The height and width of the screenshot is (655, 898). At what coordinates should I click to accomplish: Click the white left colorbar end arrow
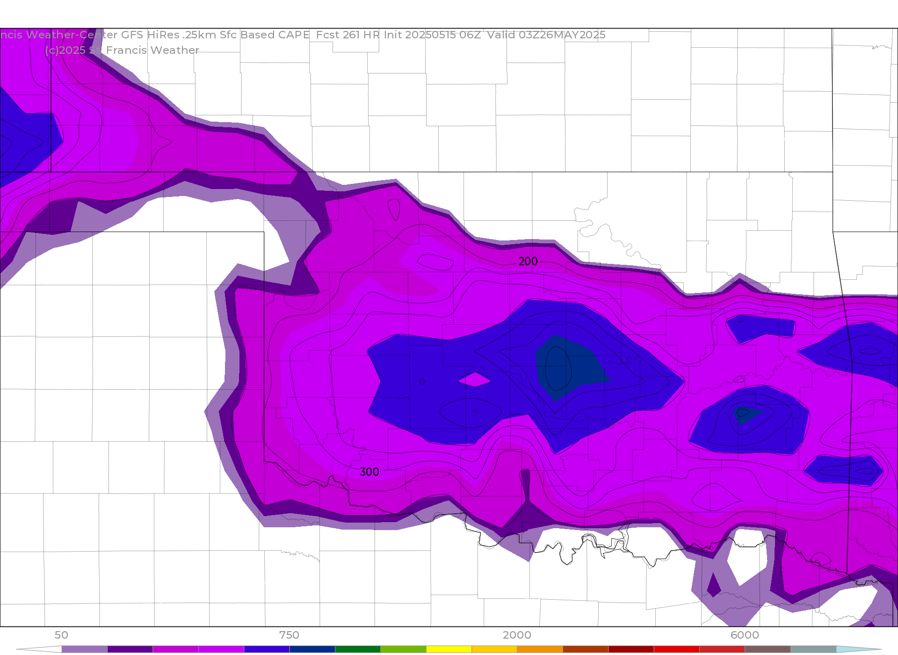pos(39,649)
